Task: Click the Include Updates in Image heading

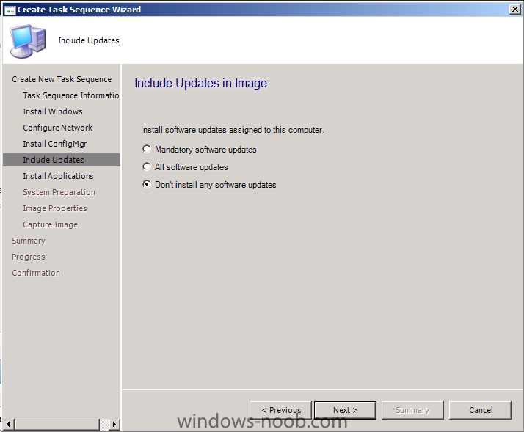Action: click(x=200, y=83)
